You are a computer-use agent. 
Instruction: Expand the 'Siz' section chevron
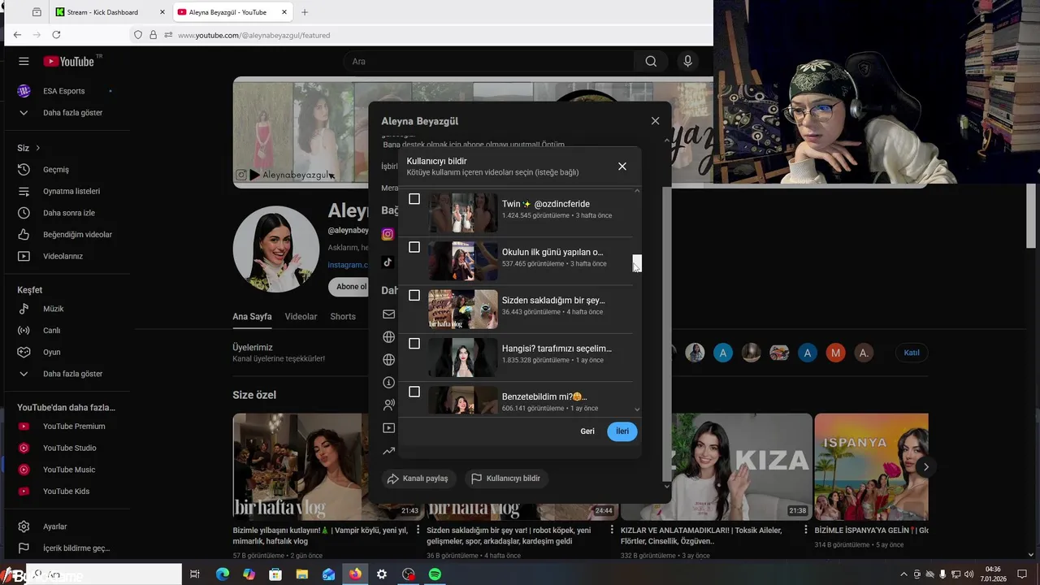point(37,148)
